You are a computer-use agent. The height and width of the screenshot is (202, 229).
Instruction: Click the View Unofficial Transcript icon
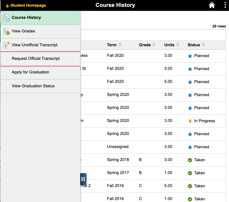click(6, 45)
